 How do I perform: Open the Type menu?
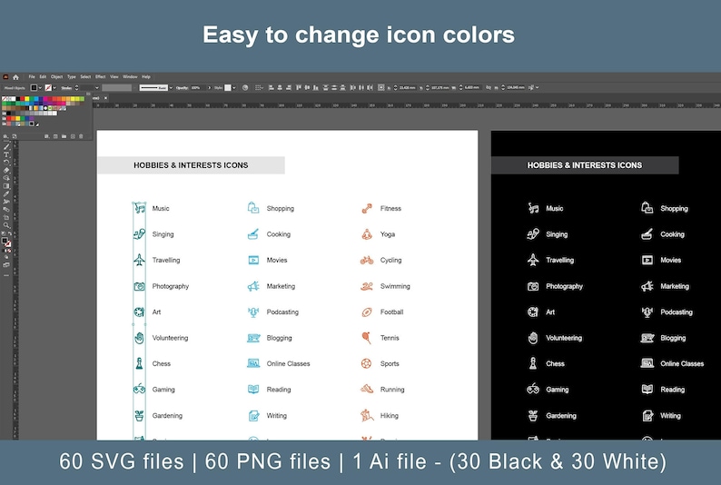71,77
